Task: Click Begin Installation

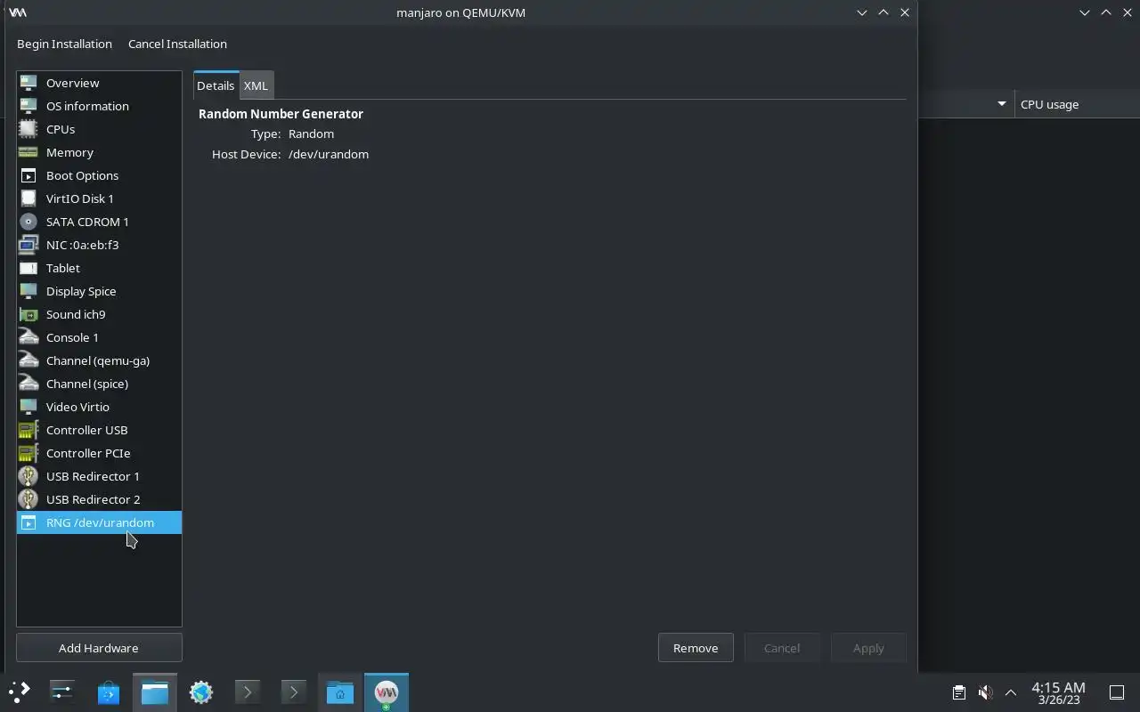Action: [x=64, y=44]
